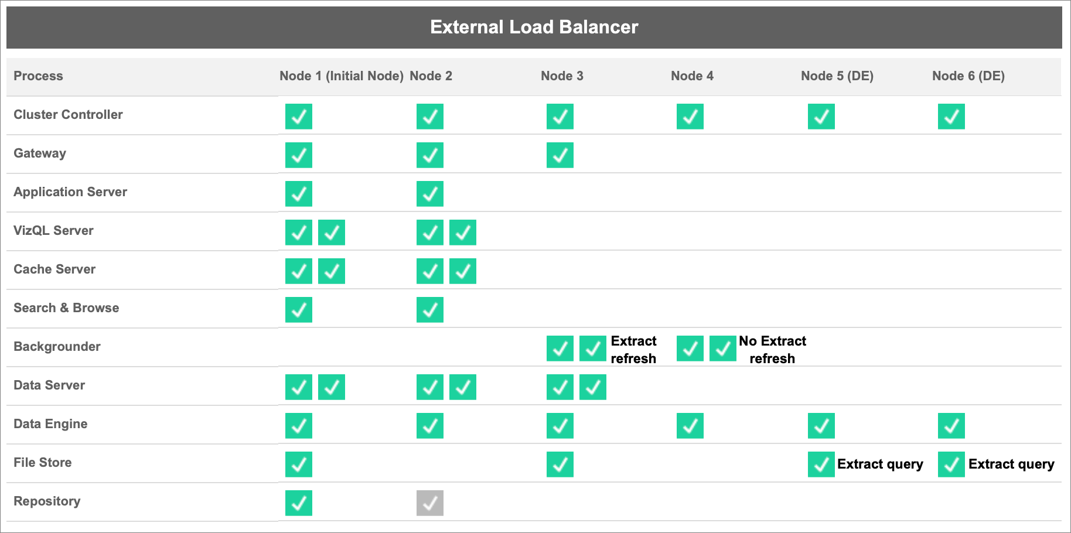
Task: Click the "Search & Browse" row label
Action: coord(66,308)
